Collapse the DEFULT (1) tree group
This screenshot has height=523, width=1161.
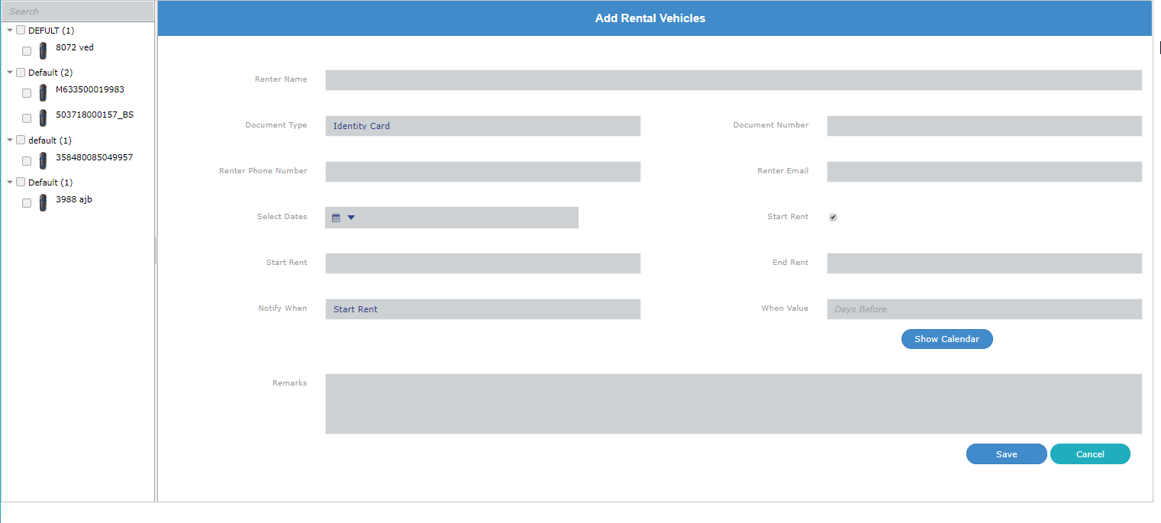[x=10, y=31]
